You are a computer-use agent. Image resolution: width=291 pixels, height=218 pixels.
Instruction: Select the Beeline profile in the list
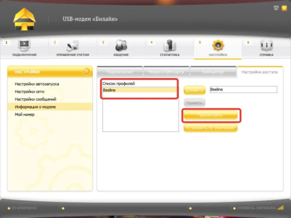(x=140, y=90)
